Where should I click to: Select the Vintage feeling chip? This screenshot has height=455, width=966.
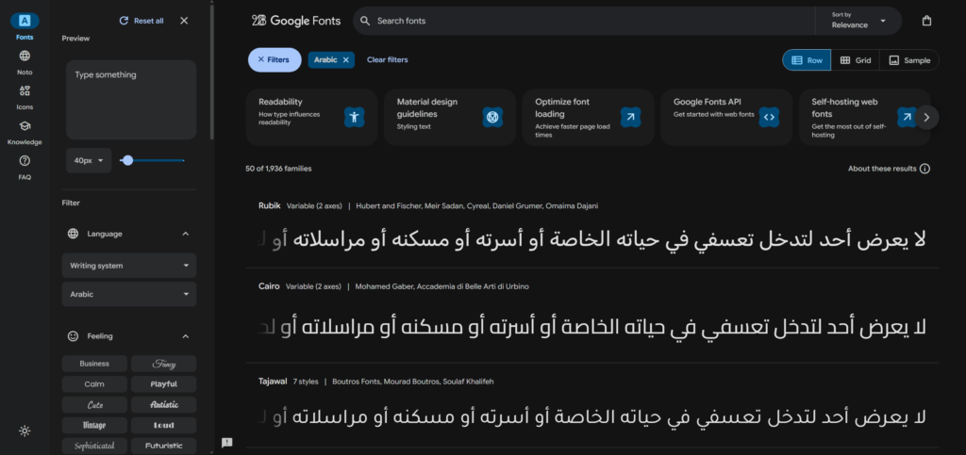pos(94,426)
